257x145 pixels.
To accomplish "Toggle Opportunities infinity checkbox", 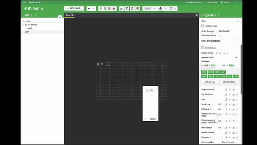I will click(x=227, y=53).
